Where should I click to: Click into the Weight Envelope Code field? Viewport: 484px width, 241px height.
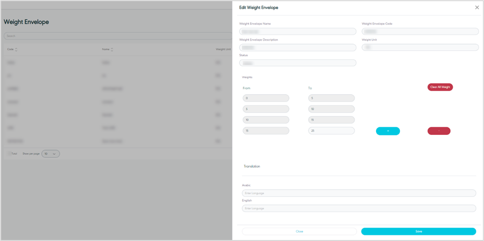420,31
